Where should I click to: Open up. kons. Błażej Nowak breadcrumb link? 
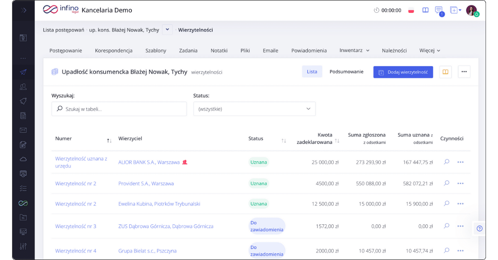point(124,30)
